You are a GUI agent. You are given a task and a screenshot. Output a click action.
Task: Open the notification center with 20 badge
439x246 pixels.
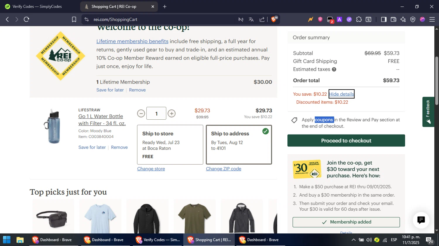429,240
